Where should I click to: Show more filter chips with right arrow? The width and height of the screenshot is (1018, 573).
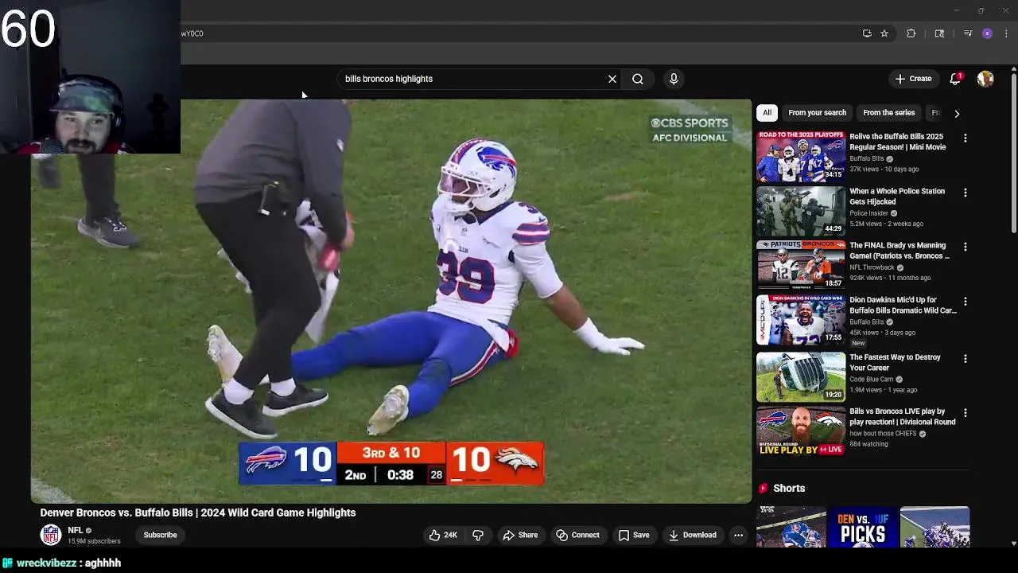[x=957, y=114]
